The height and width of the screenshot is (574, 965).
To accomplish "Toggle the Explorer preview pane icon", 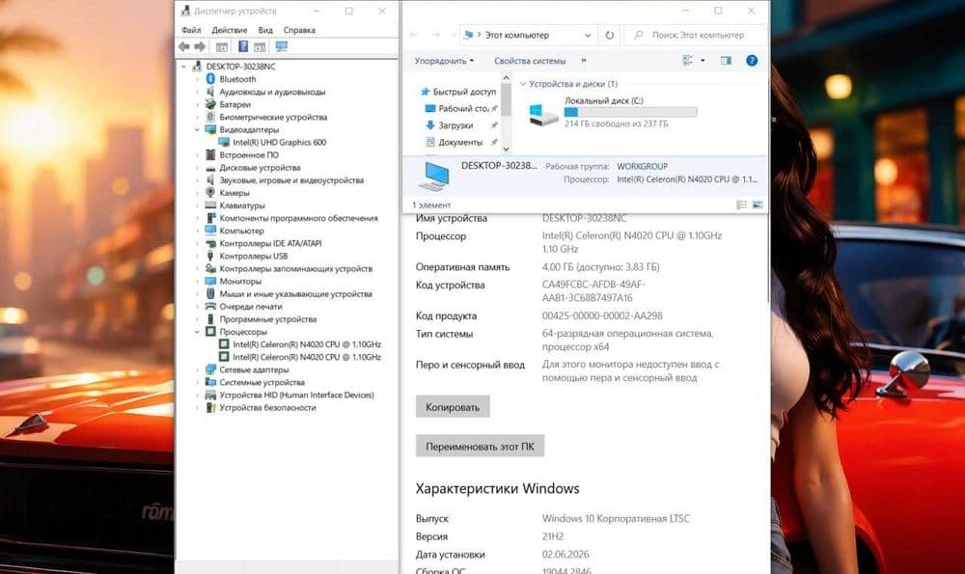I will (727, 60).
